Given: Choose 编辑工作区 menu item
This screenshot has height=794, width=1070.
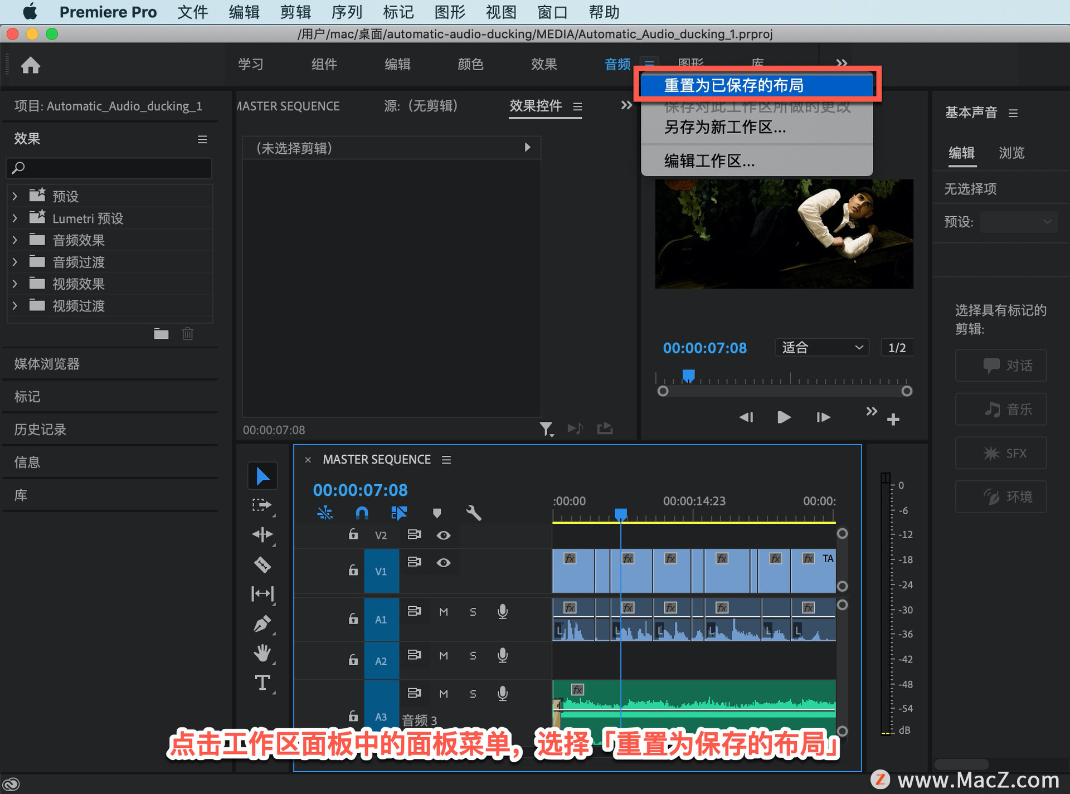Looking at the screenshot, I should tap(757, 161).
